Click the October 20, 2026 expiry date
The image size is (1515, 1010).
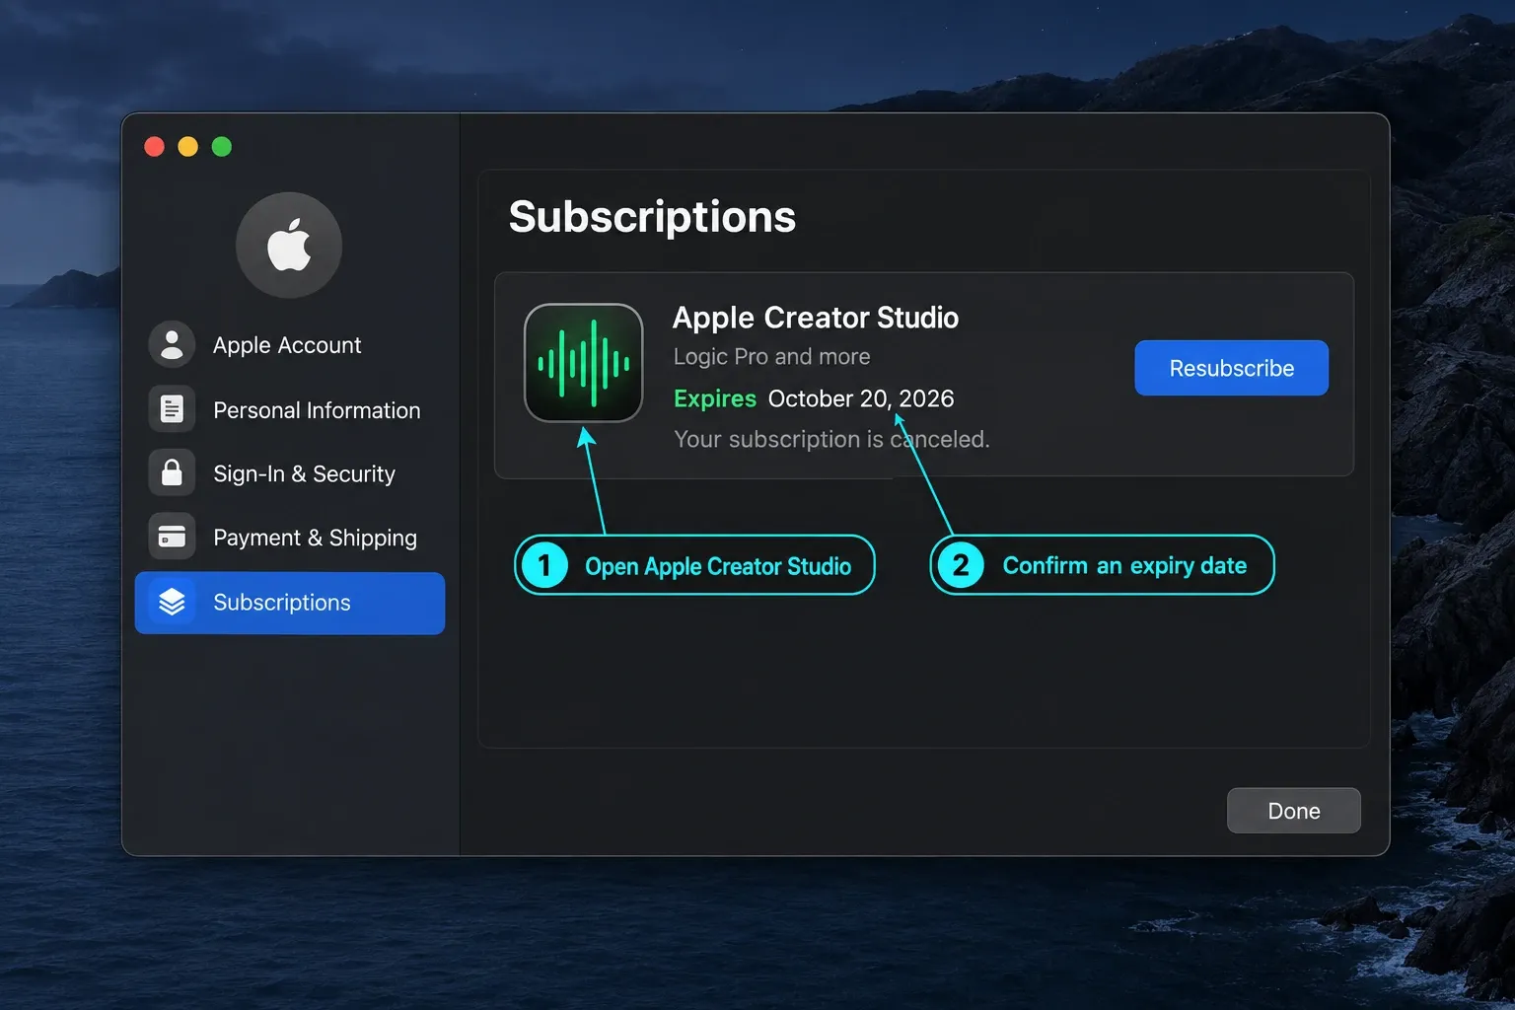(x=861, y=398)
